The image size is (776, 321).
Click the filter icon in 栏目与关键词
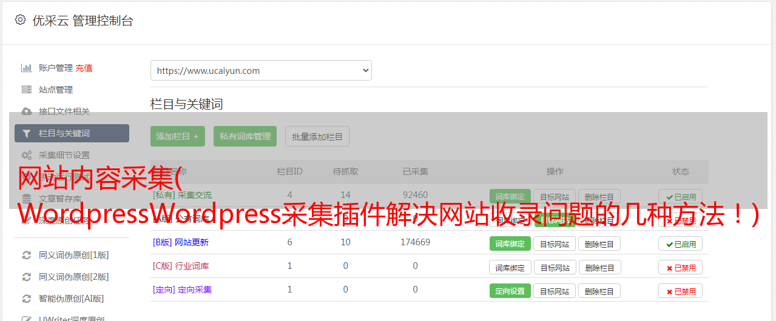point(26,133)
